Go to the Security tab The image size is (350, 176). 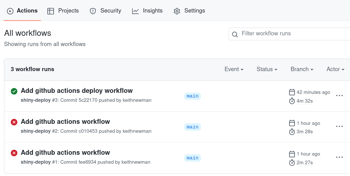105,11
